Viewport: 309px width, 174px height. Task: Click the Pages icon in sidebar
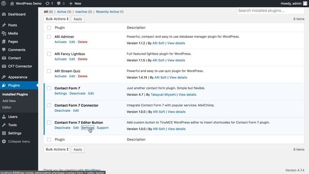coord(4,42)
